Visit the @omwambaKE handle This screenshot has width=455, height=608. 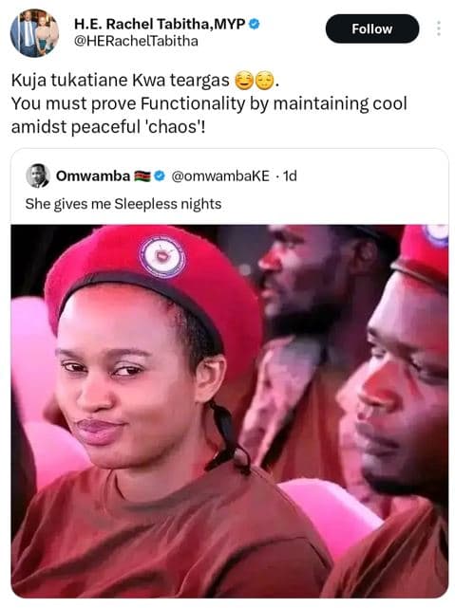tap(220, 176)
